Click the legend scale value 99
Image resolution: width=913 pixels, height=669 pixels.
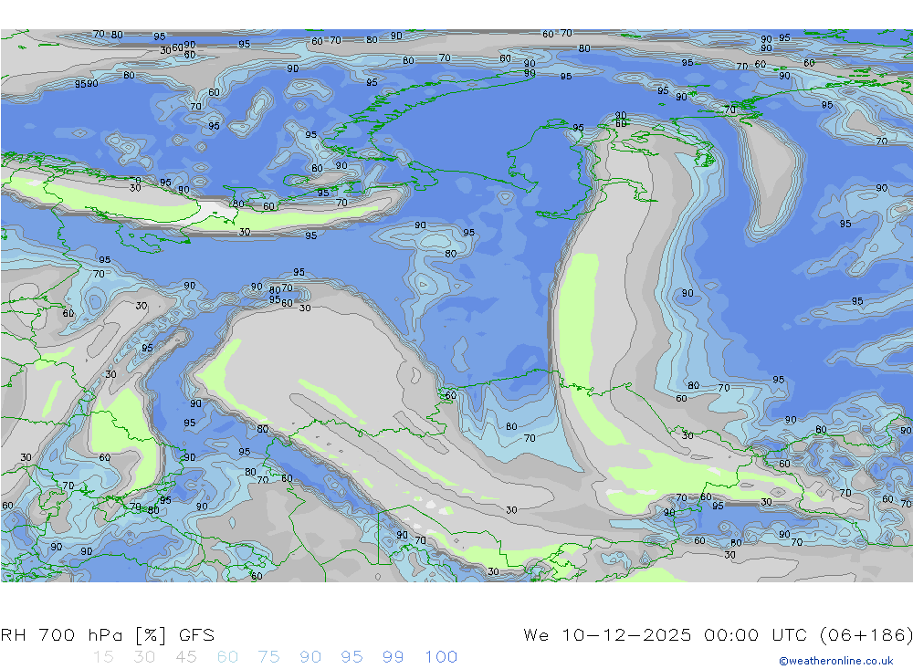pyautogui.click(x=393, y=657)
